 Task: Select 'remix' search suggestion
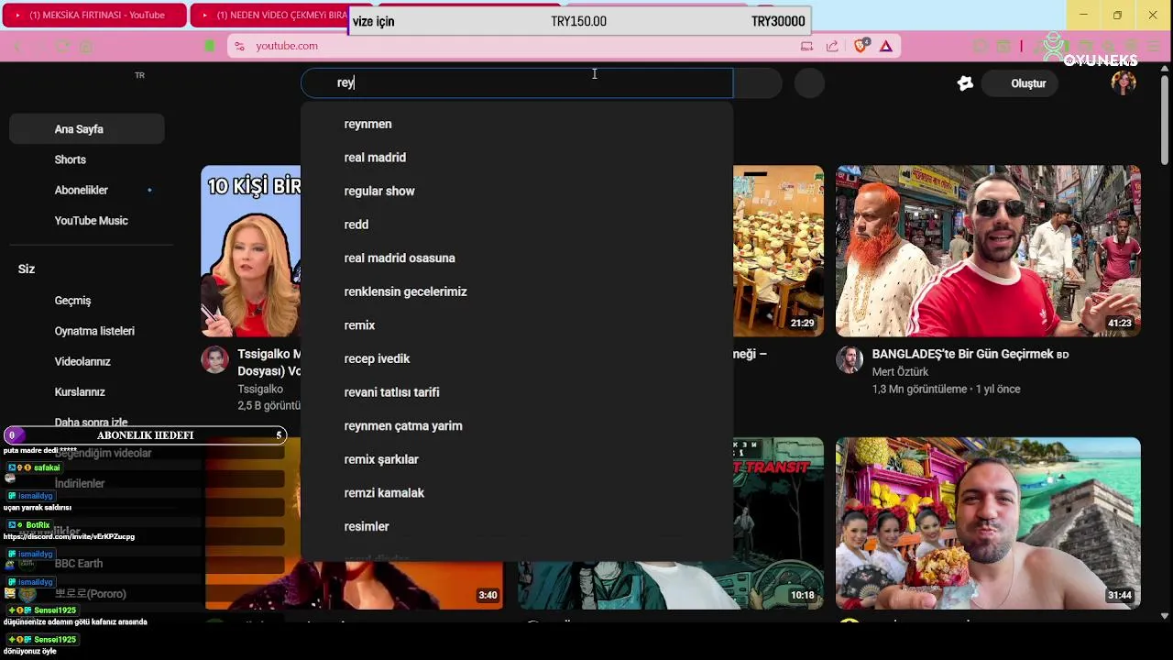click(x=517, y=325)
